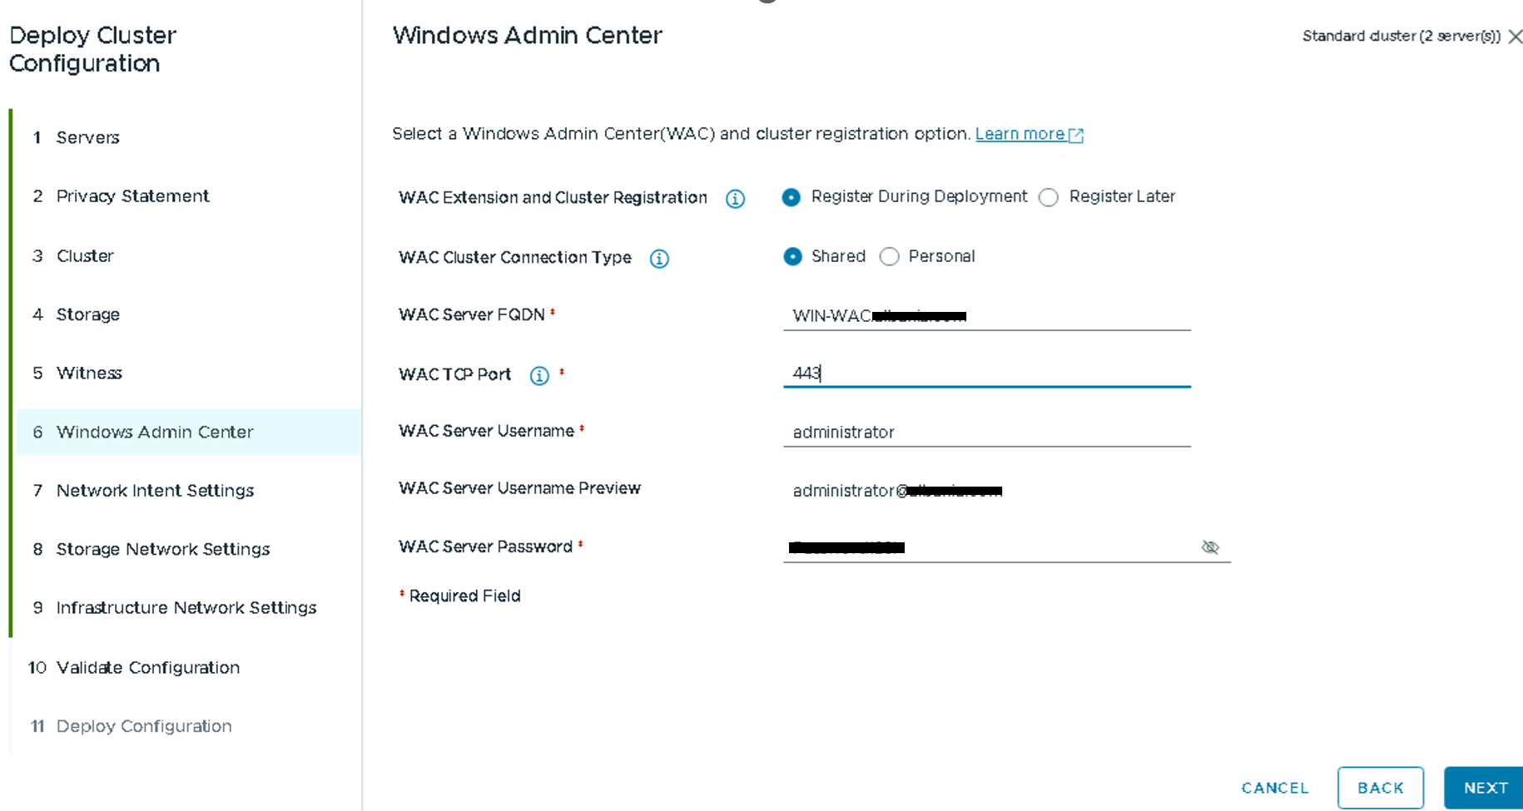Cancel the cluster configuration
This screenshot has height=811, width=1523.
1274,788
